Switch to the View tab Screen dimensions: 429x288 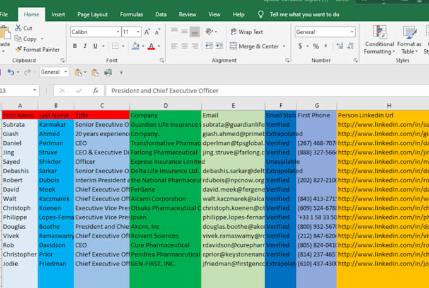pyautogui.click(x=214, y=14)
